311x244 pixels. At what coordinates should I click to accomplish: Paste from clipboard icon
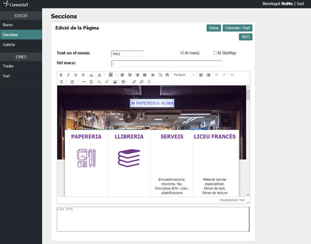click(167, 75)
